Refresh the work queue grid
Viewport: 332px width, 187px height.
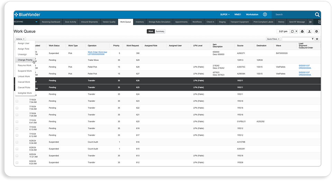pos(292,32)
